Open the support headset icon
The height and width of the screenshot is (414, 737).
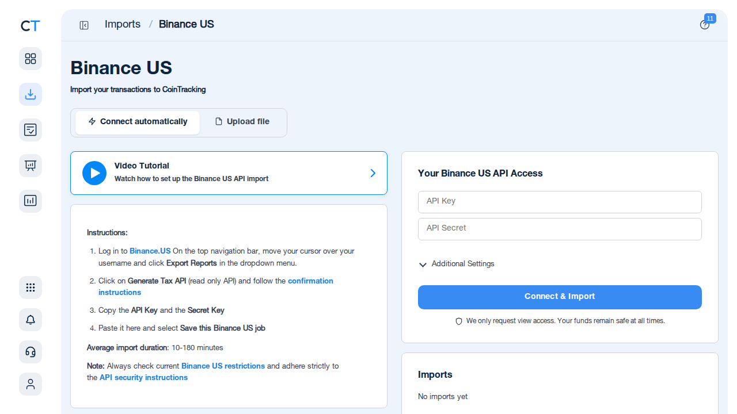(31, 352)
